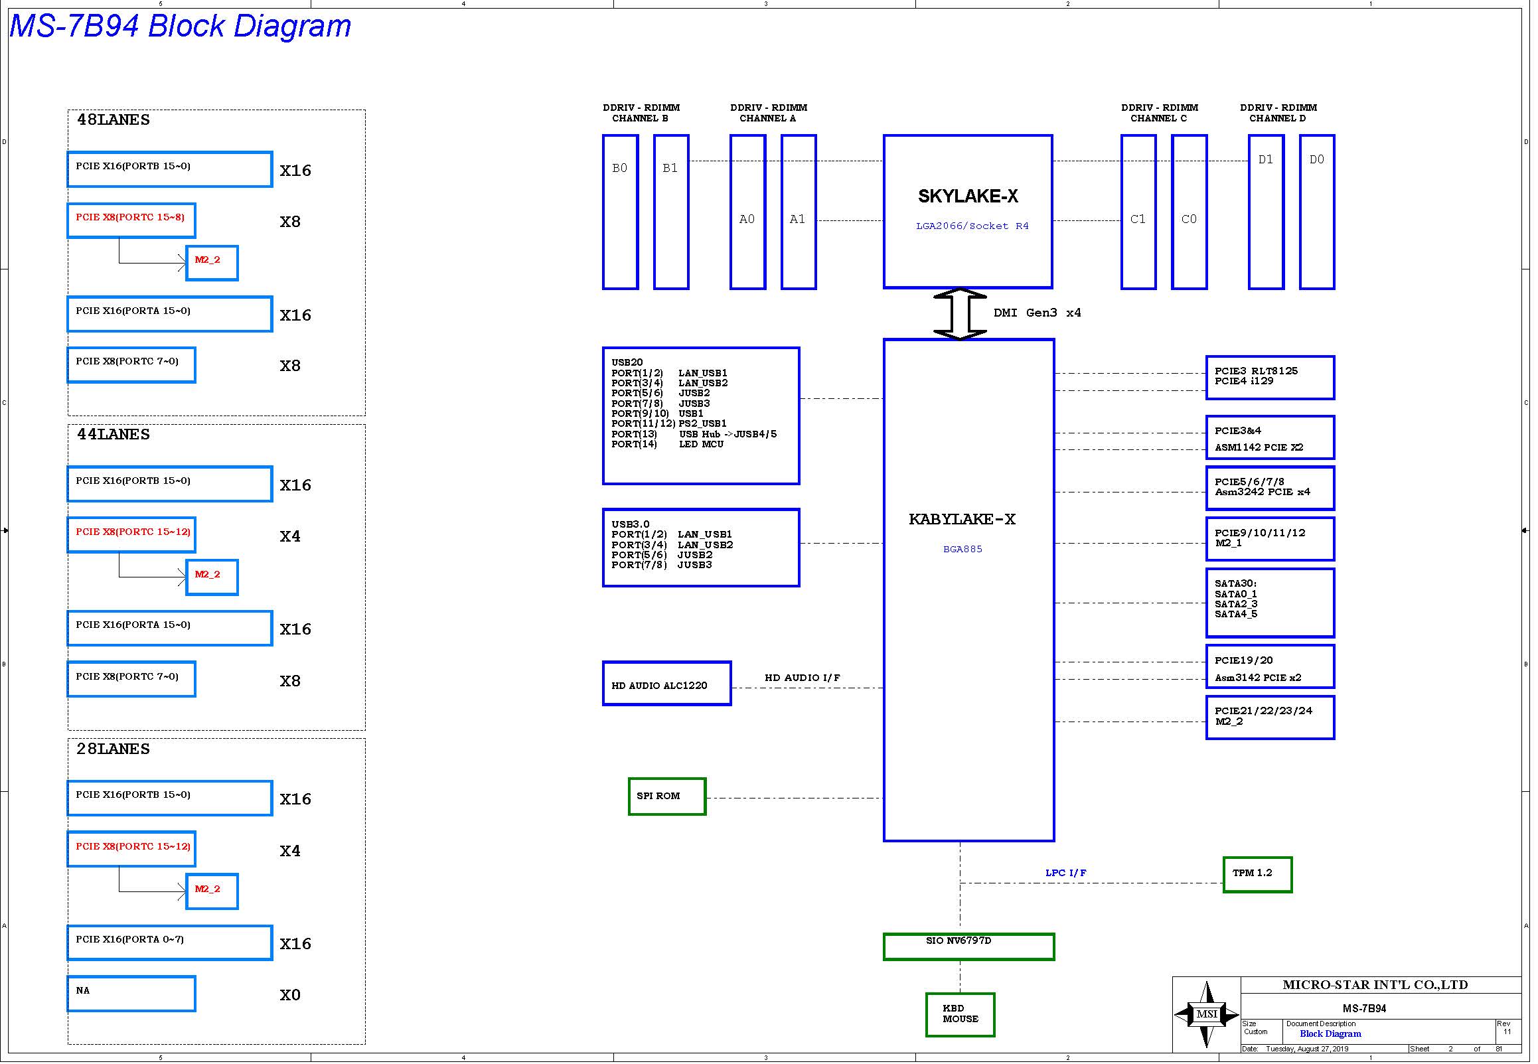Select the PCIE3 RLT8125 / PCIE4 i129 block
This screenshot has height=1064, width=1538.
click(1270, 378)
